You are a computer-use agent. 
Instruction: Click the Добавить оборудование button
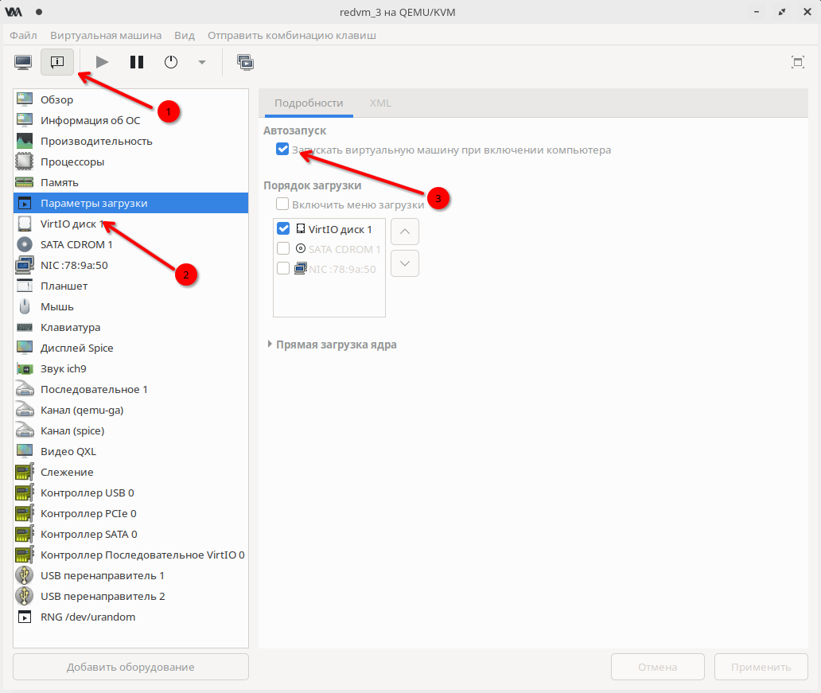coord(130,667)
